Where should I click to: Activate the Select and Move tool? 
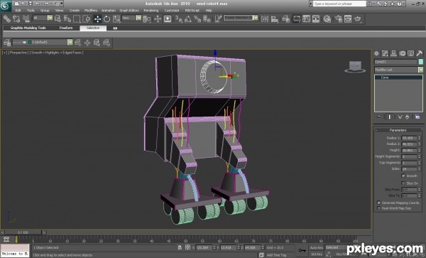coord(97,18)
